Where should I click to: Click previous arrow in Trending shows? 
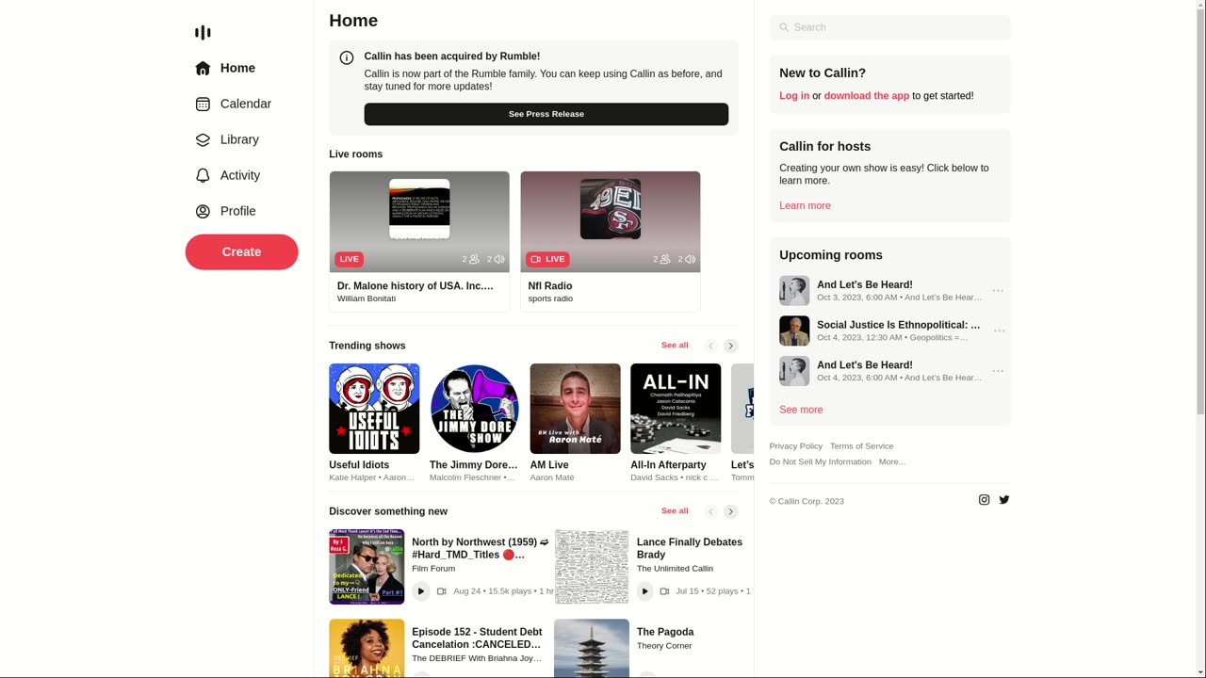711,346
